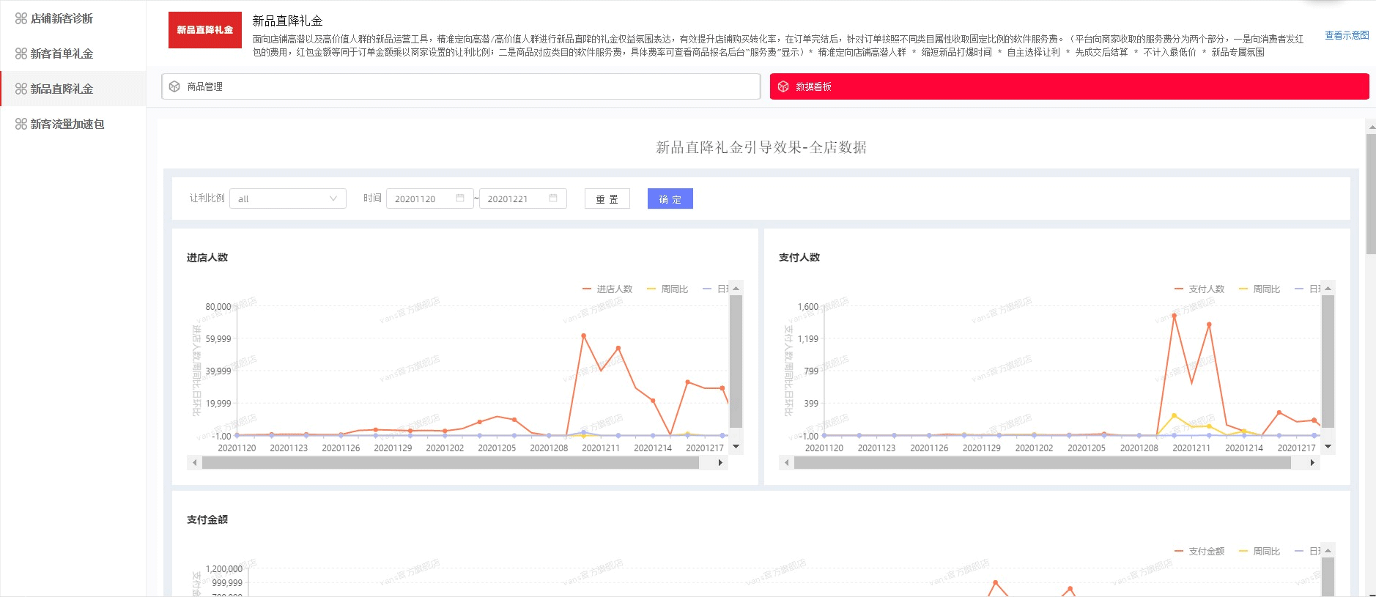The height and width of the screenshot is (597, 1376).
Task: Click the icon next to 店铺新客诊断
Action: (x=21, y=18)
